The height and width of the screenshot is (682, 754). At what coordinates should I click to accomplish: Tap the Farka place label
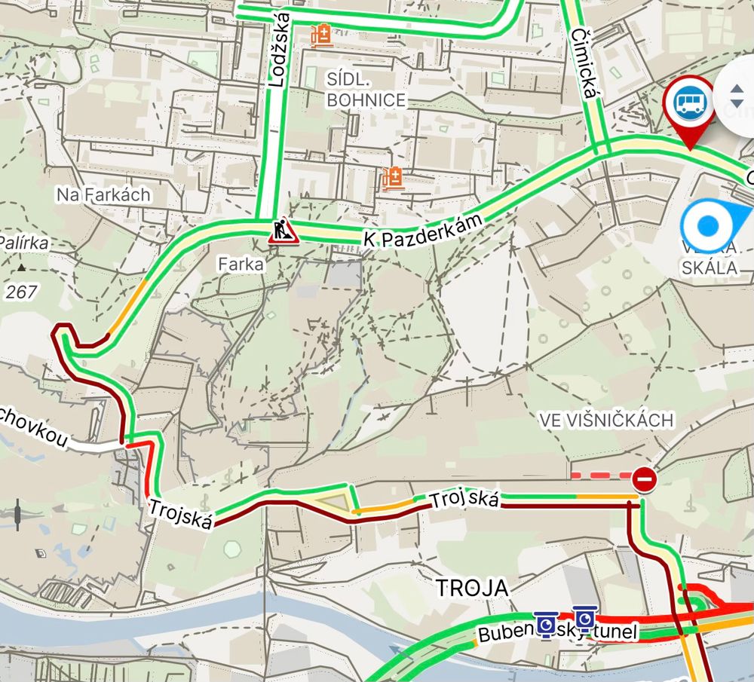(x=241, y=264)
